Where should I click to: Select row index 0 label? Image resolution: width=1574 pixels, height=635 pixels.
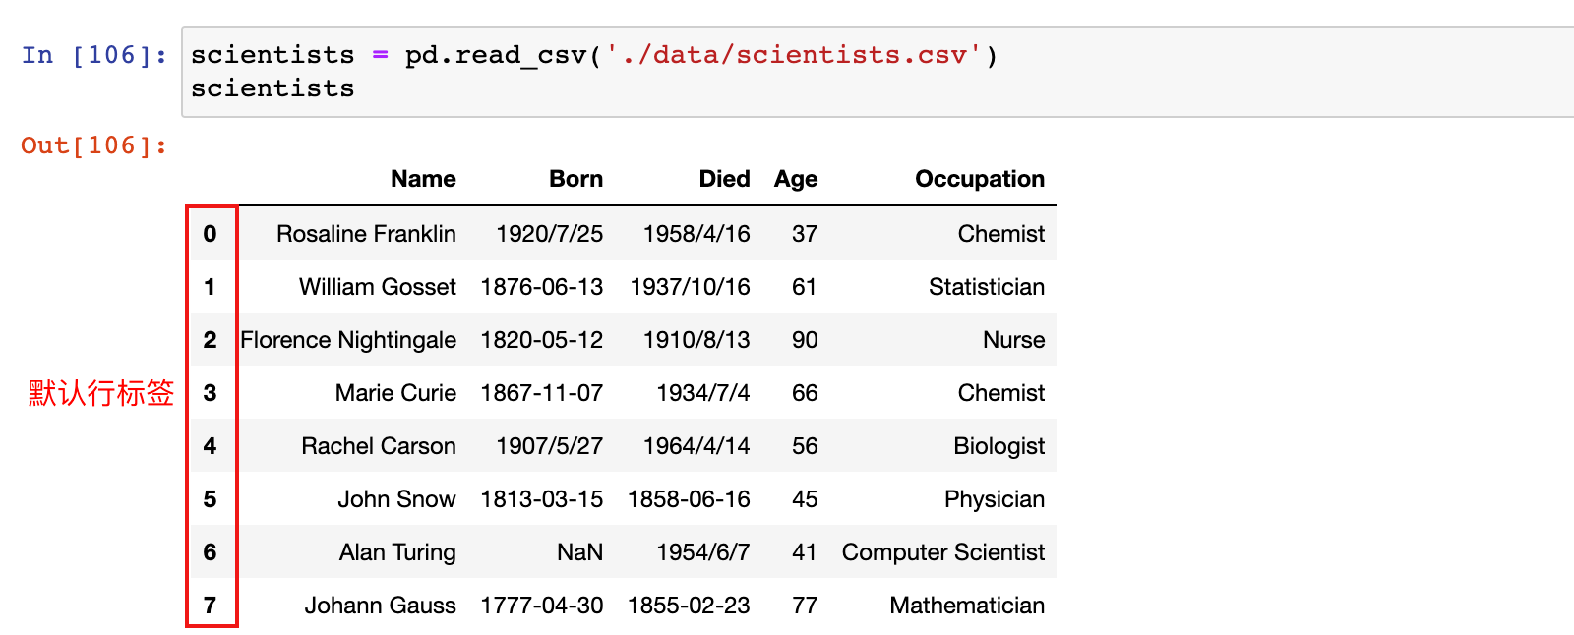tap(210, 234)
